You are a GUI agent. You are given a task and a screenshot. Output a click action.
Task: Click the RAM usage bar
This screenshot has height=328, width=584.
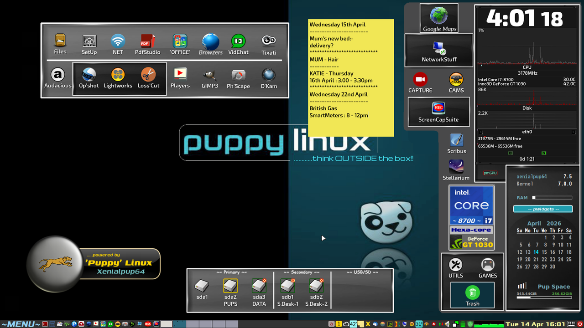click(552, 198)
